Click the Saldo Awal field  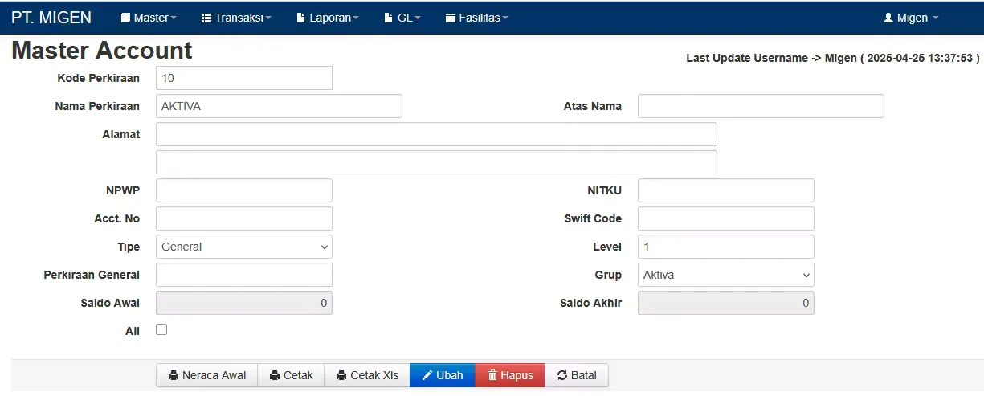point(244,303)
